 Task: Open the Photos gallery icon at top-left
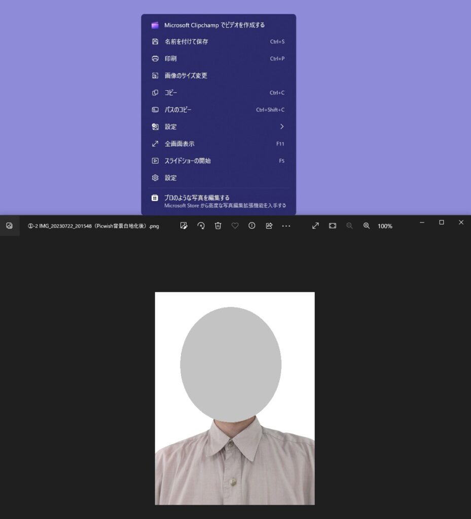[x=9, y=226]
